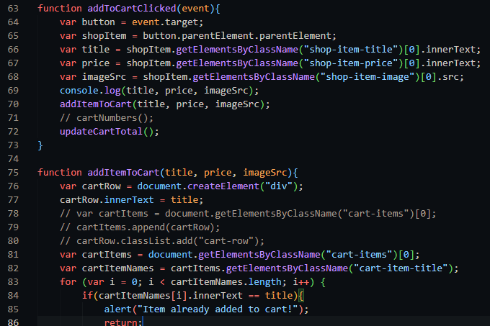Click the event parameter on line 63
The image size is (490, 326).
(x=195, y=9)
